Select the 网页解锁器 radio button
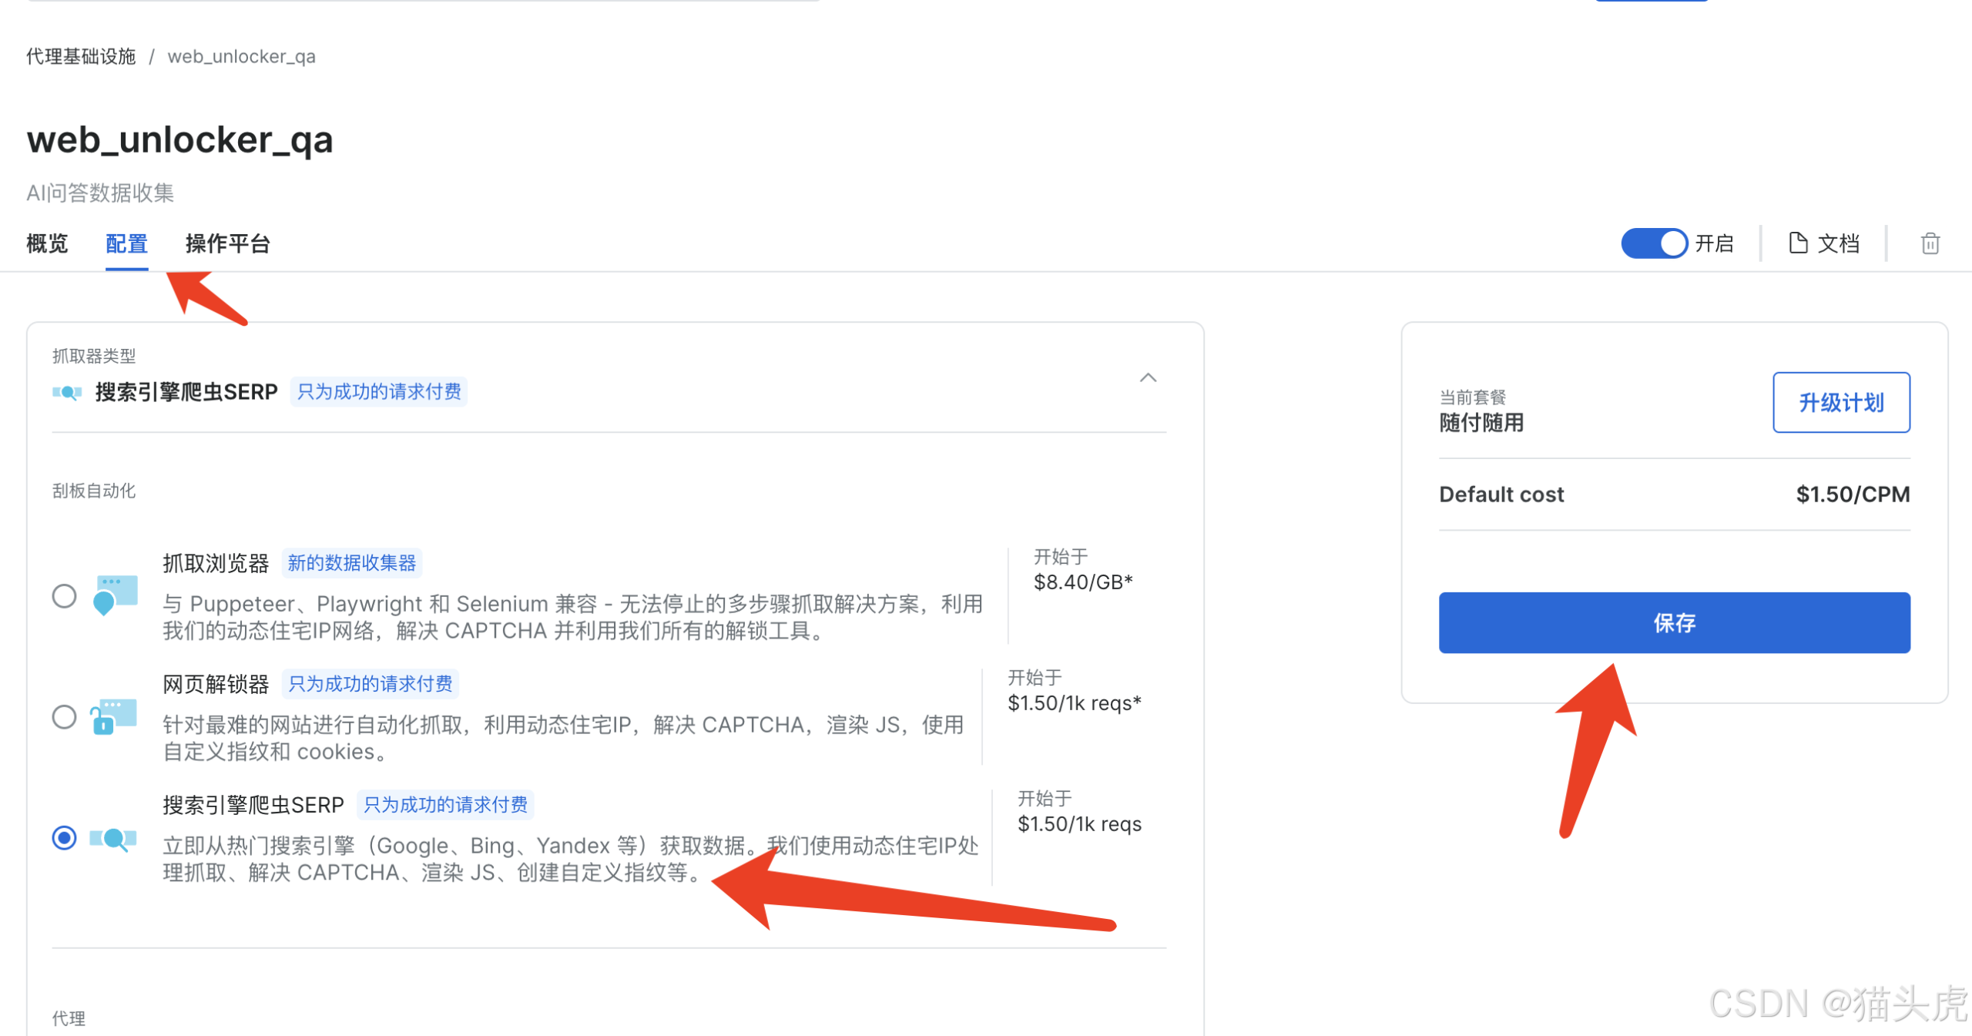Screen dimensions: 1972x1036 pyautogui.click(x=64, y=716)
